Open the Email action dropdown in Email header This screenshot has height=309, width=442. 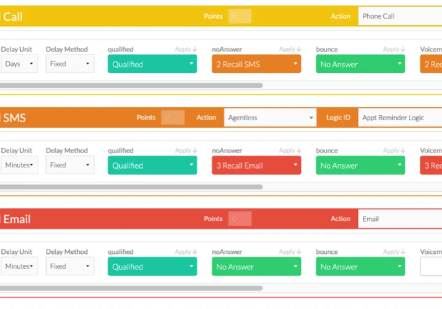click(x=399, y=219)
